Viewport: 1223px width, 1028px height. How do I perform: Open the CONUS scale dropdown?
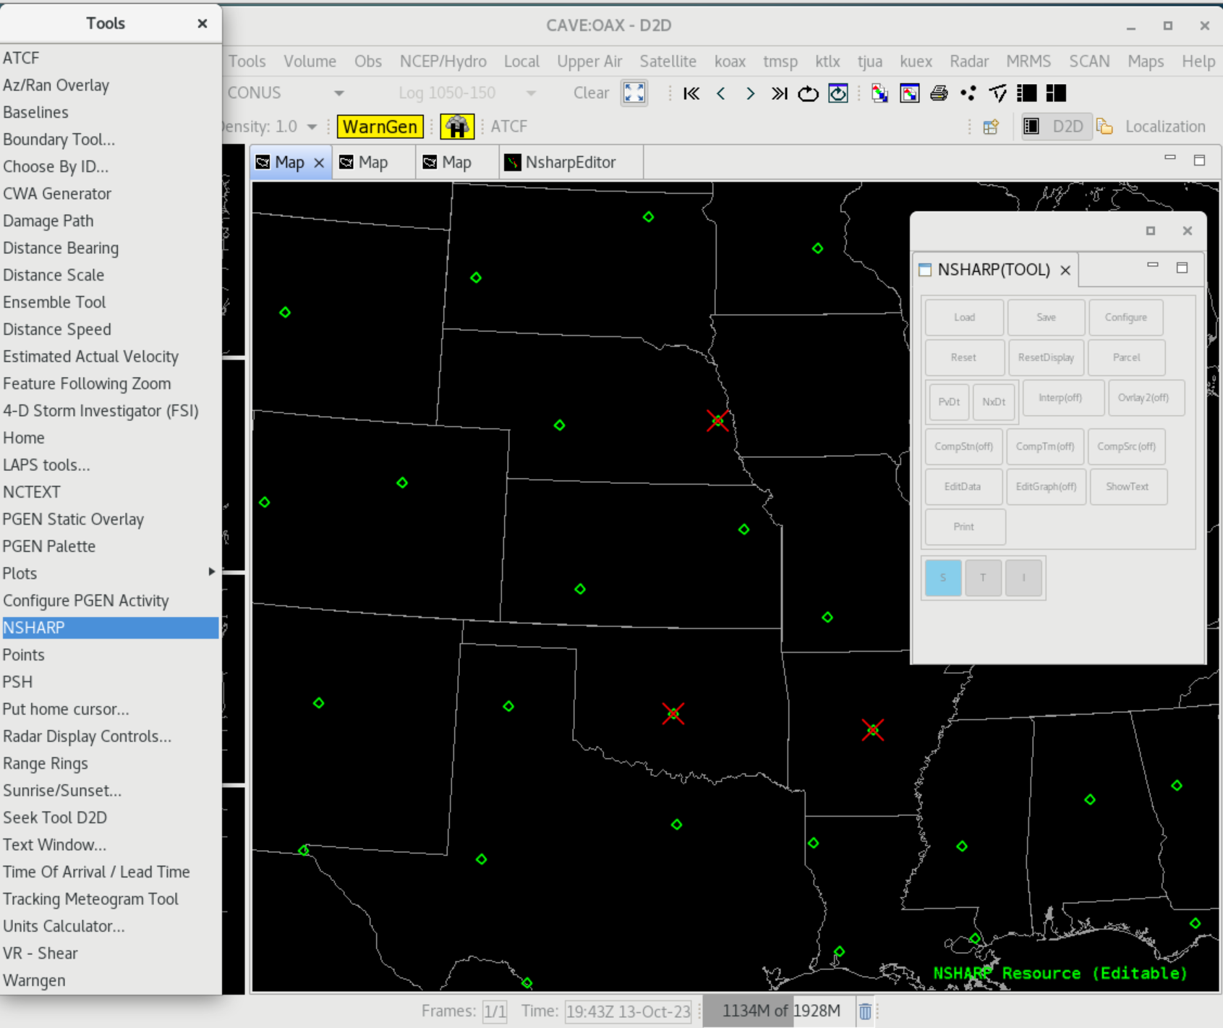coord(286,93)
